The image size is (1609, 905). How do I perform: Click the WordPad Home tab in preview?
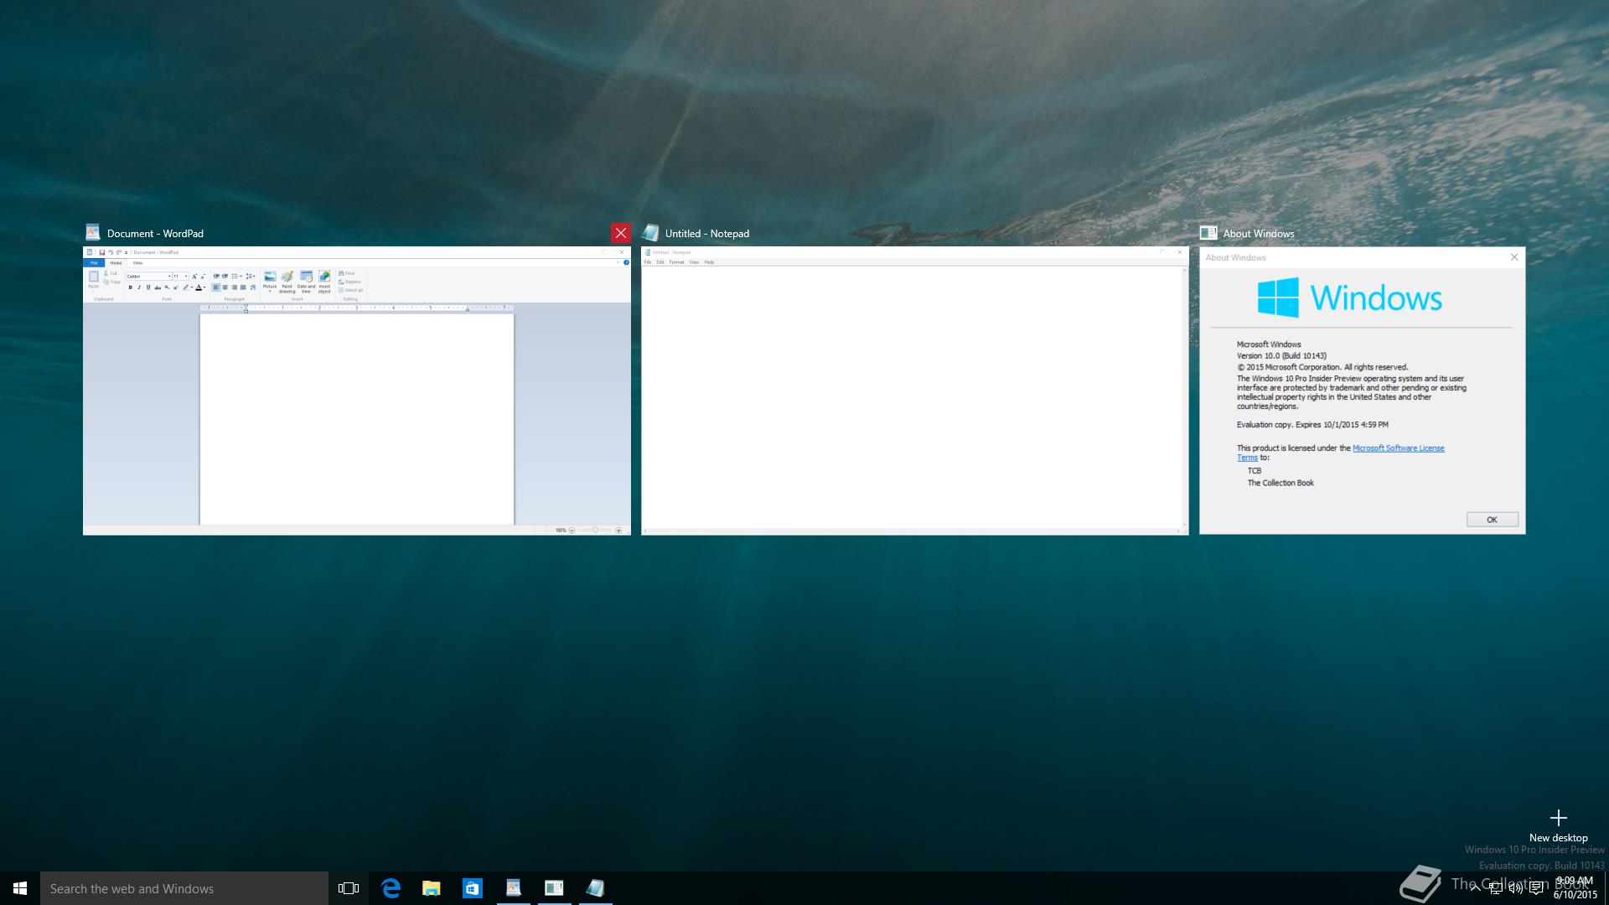[x=116, y=263]
